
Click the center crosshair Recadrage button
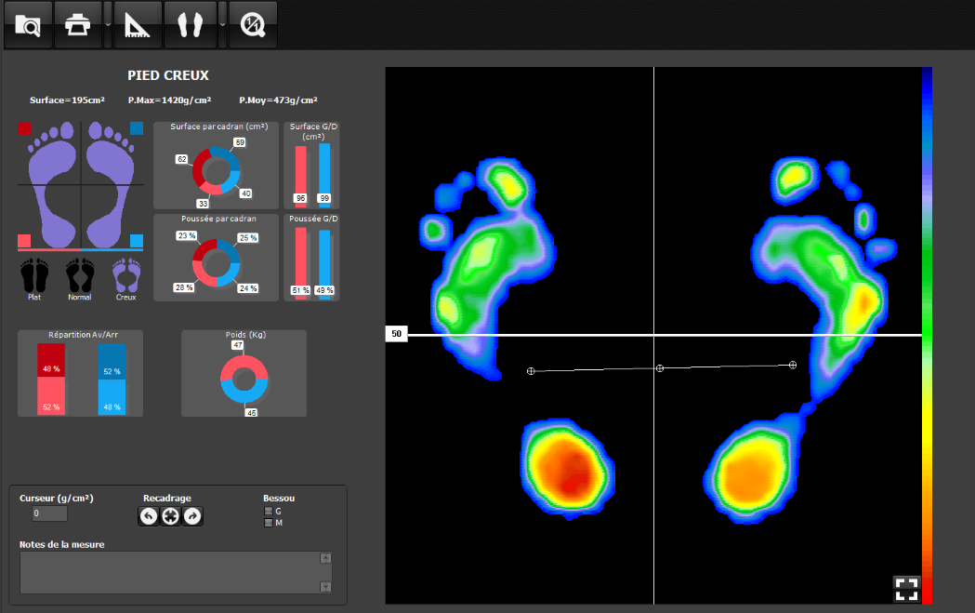(x=170, y=516)
